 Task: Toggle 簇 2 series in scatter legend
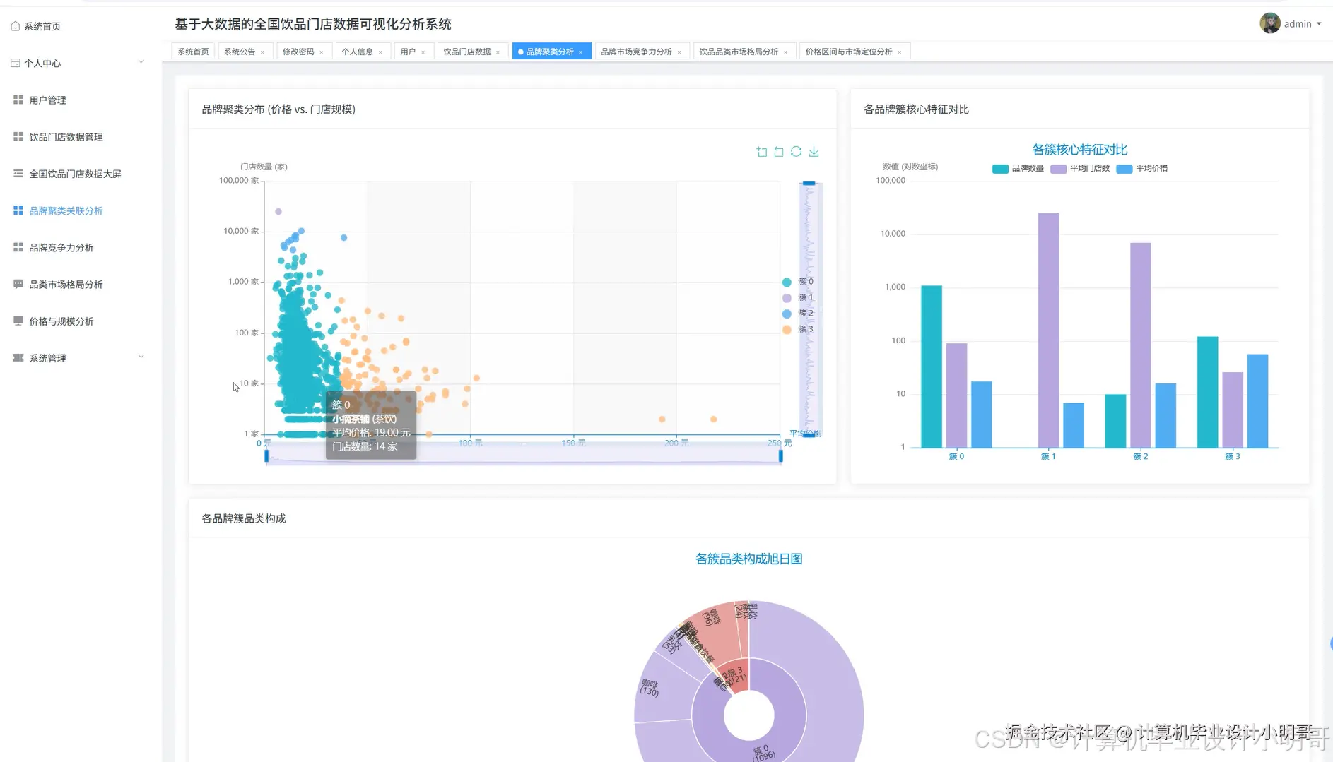click(x=798, y=313)
